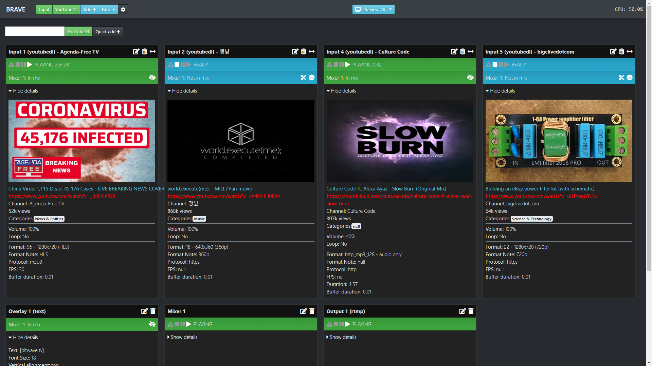This screenshot has height=366, width=652.
Task: Hide Overlay 1 text from mix
Action: (x=152, y=324)
